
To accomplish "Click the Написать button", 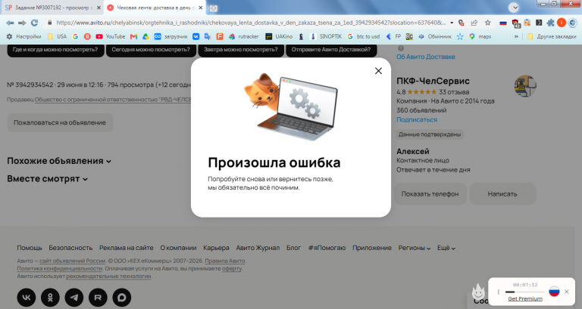I will tap(502, 194).
